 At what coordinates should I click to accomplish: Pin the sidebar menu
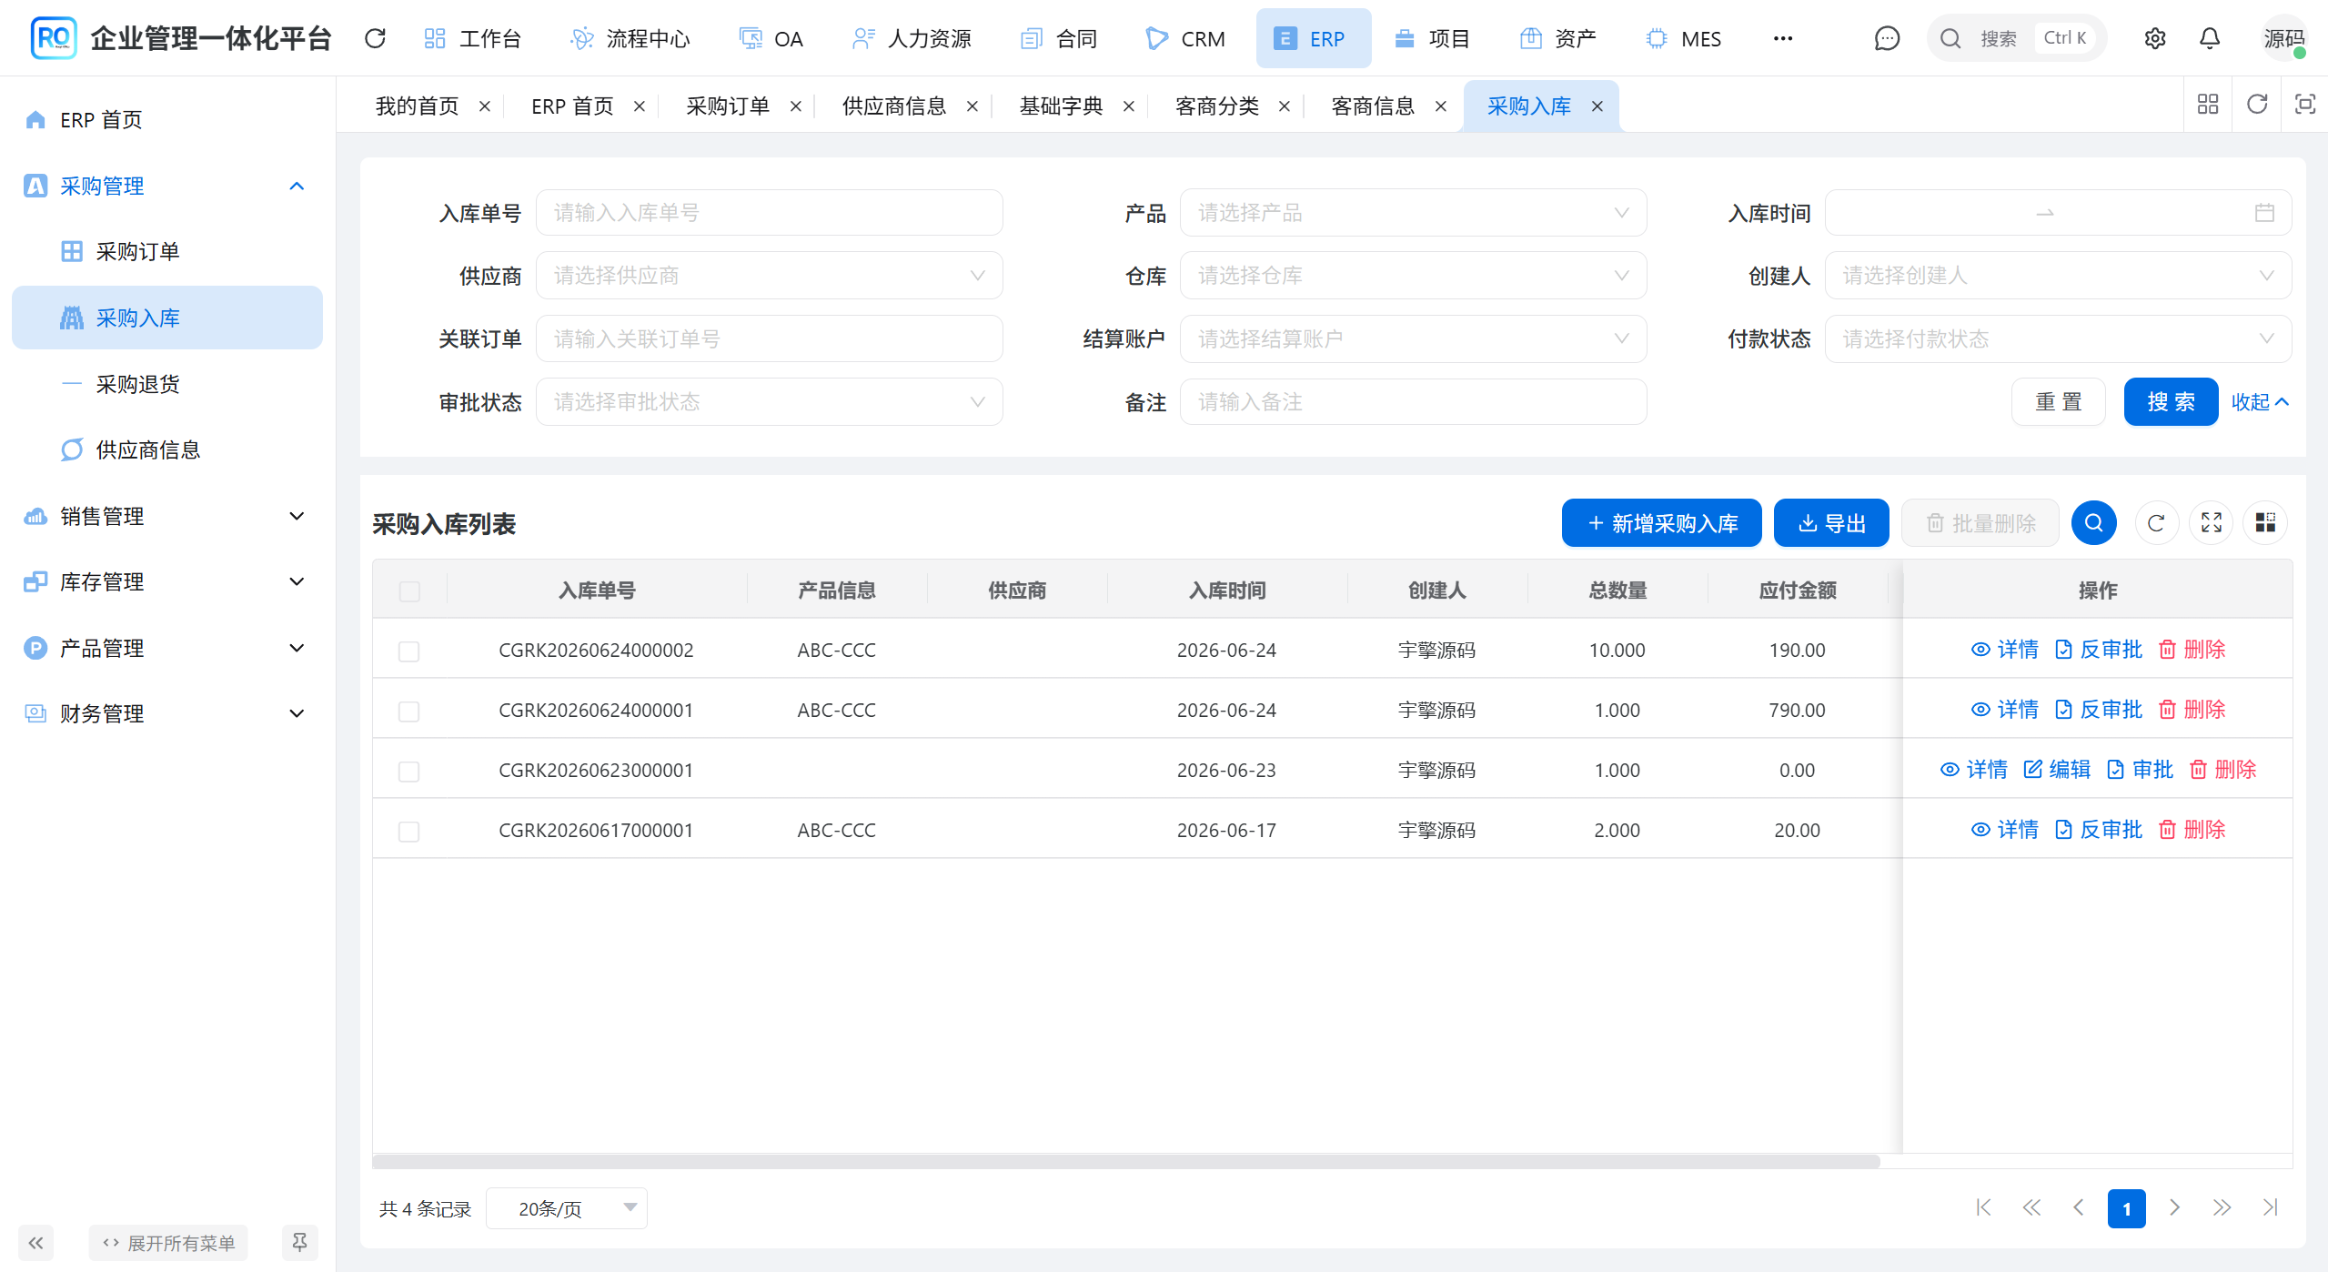[299, 1243]
